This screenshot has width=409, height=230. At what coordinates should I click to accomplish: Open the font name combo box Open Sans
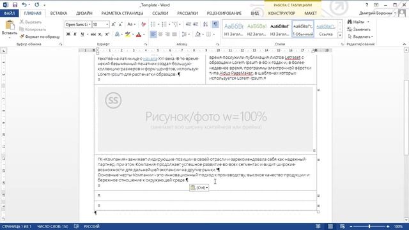pos(78,24)
